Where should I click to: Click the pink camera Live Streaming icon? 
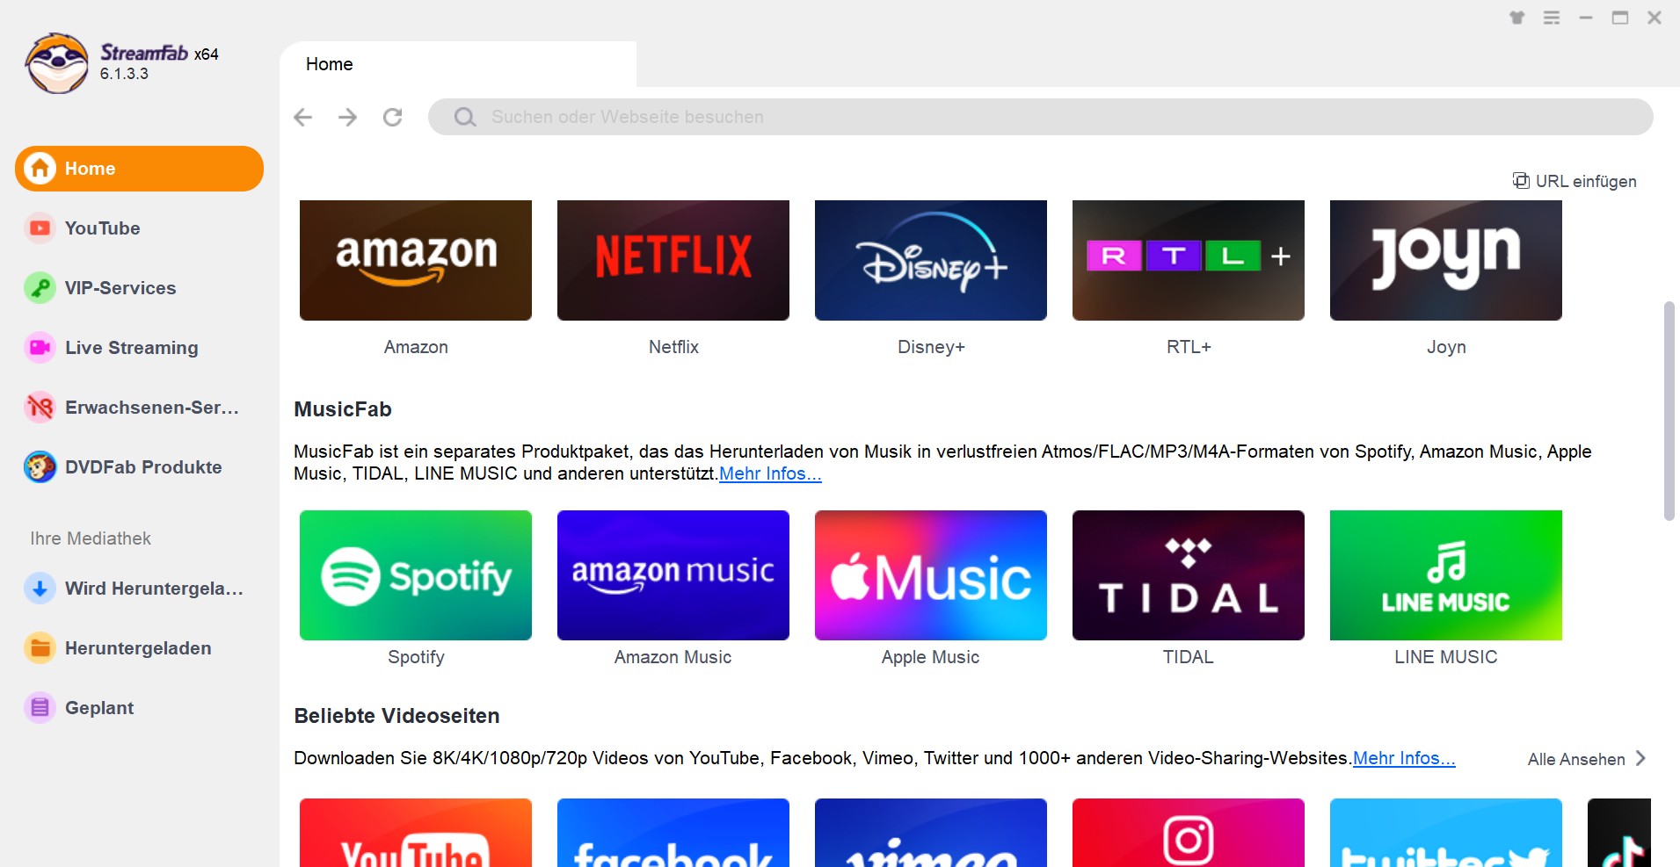pos(40,348)
